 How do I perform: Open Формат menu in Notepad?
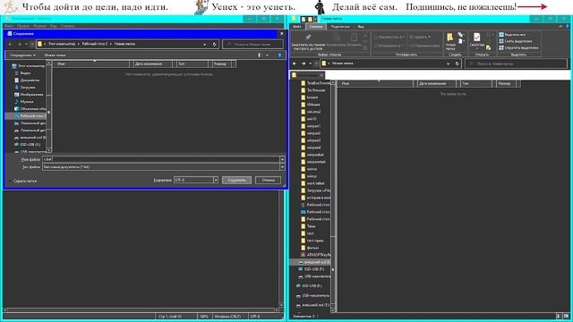tap(39, 26)
